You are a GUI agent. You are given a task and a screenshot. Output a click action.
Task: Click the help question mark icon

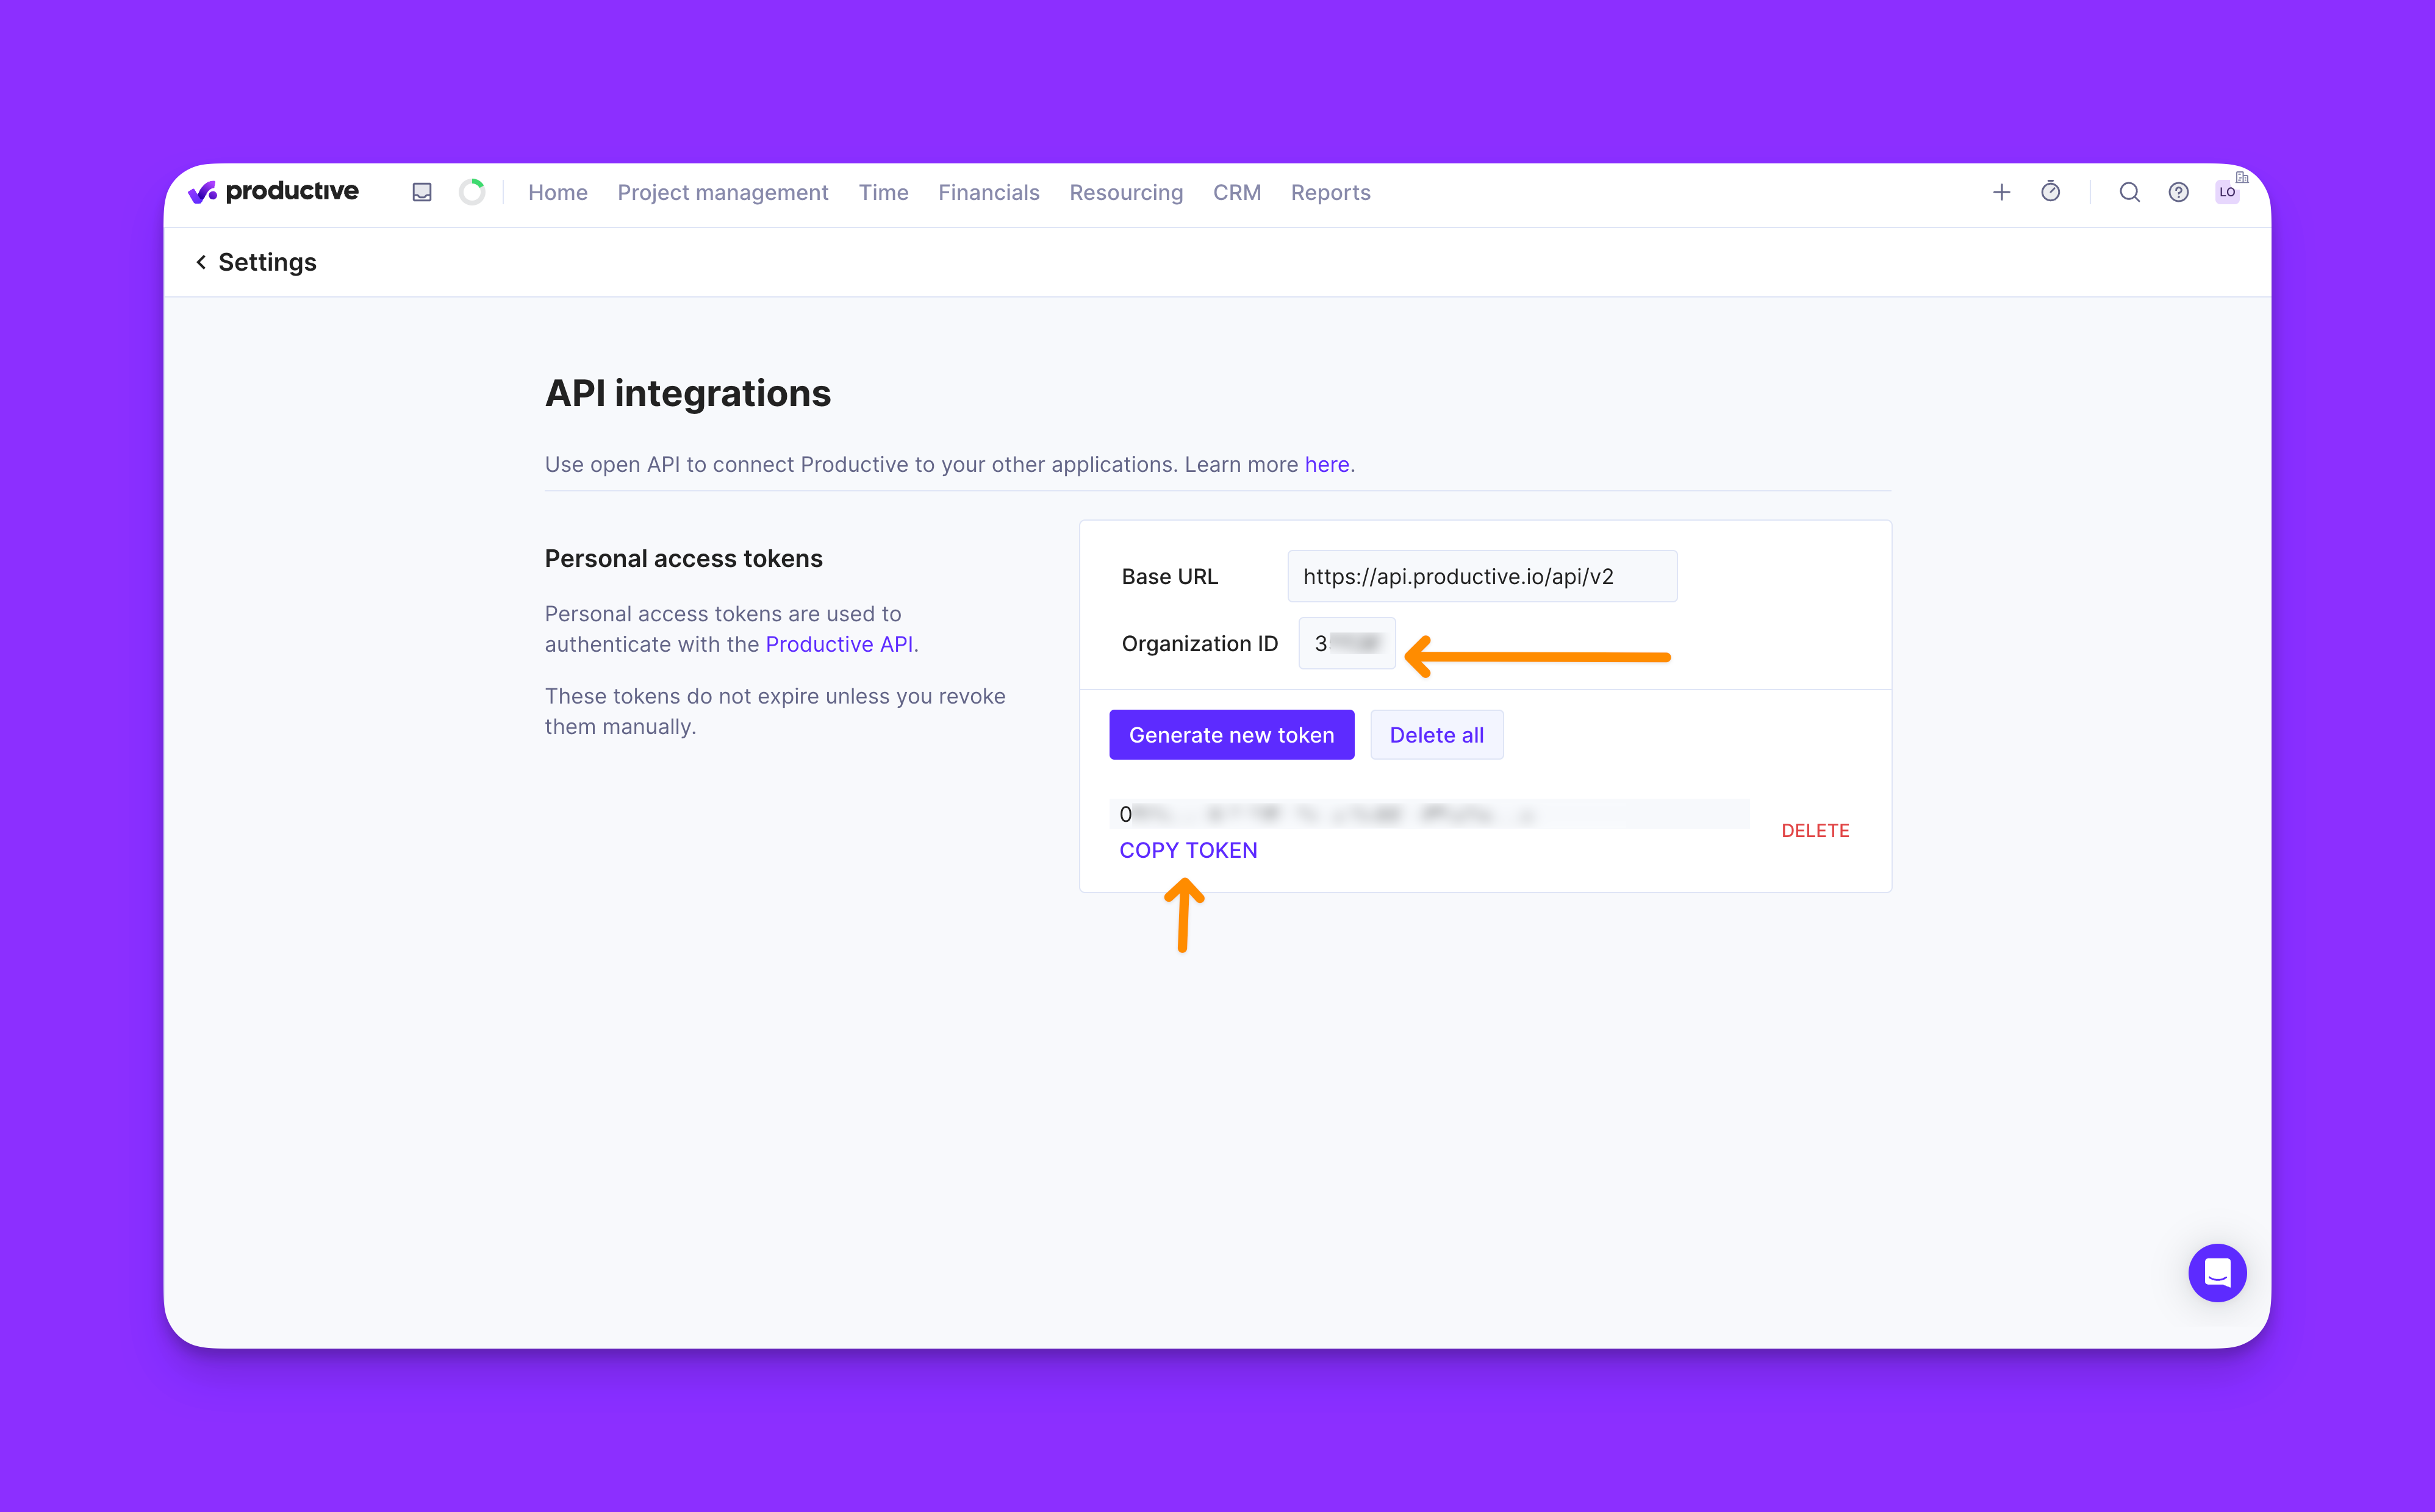[2178, 192]
